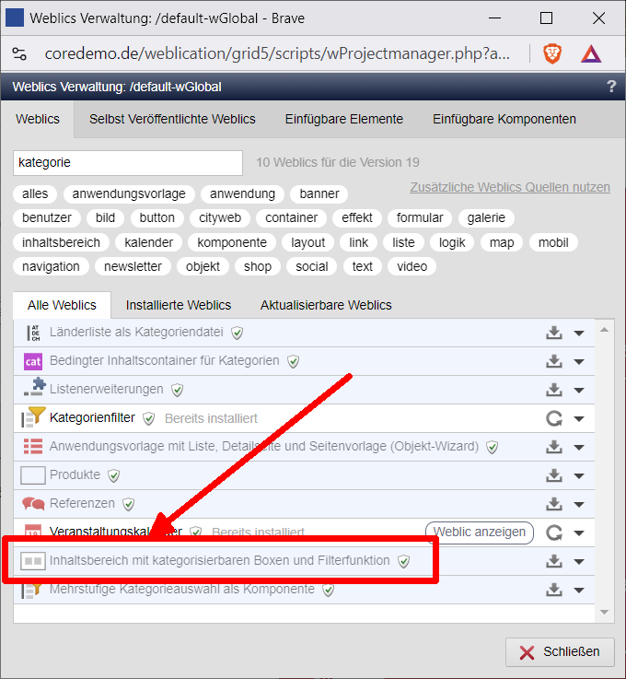
Task: Click the search field containing 'kategorie'
Action: pyautogui.click(x=128, y=162)
